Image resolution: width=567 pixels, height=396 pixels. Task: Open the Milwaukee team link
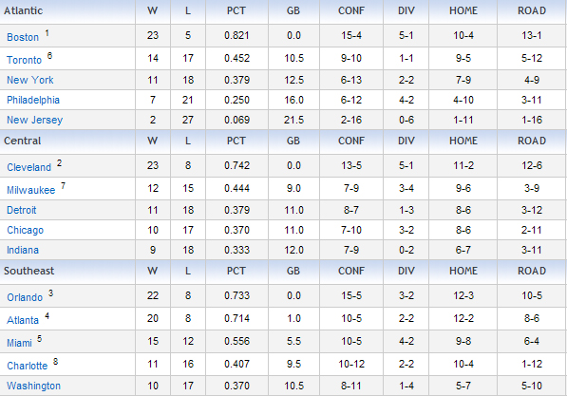click(31, 190)
